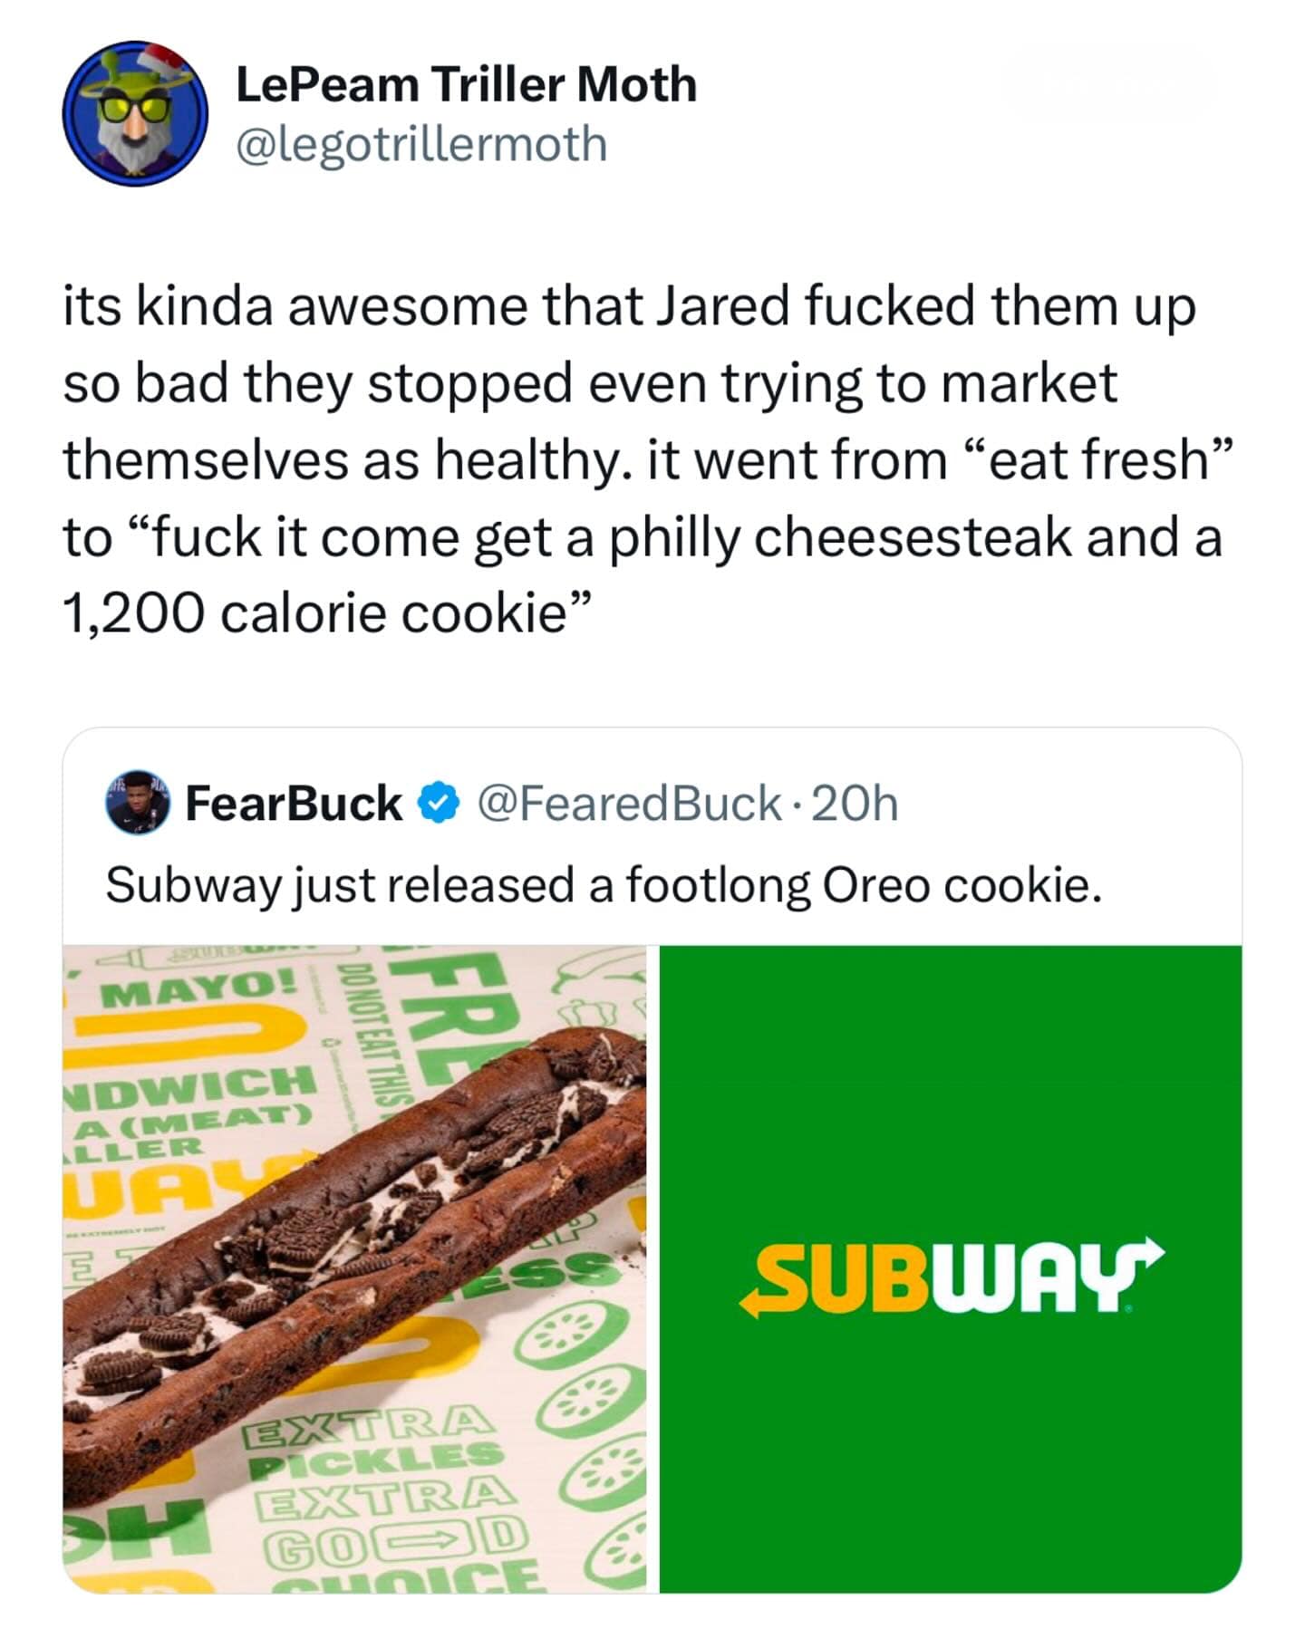1305x1629 pixels.
Task: Open the FearBuck display name link
Action: pos(295,804)
